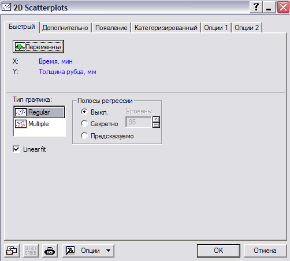
Task: Click the Переменные variables button
Action: tap(38, 47)
